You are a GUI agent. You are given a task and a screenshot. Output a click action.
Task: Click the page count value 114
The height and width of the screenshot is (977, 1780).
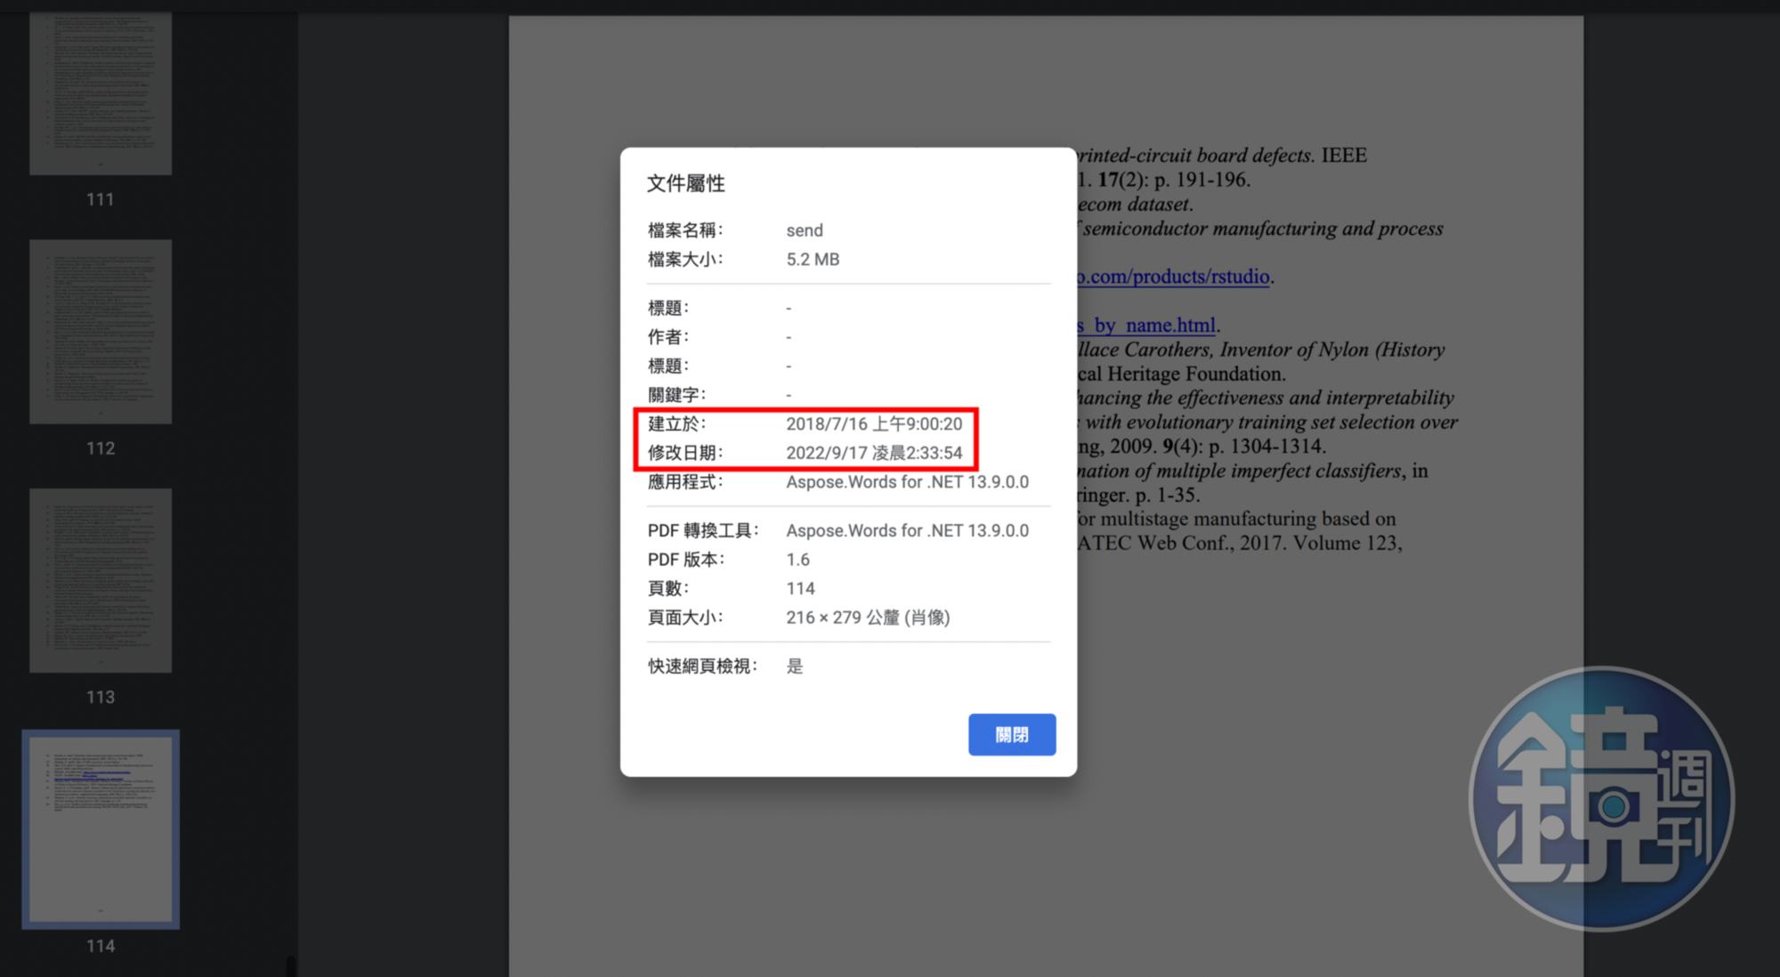click(x=800, y=588)
